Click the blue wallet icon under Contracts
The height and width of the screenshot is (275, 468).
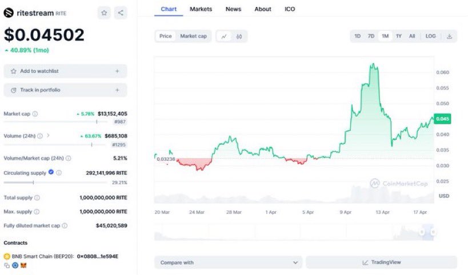pos(15,265)
